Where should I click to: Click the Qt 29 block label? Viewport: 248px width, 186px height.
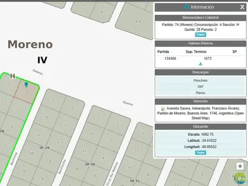(44, 148)
